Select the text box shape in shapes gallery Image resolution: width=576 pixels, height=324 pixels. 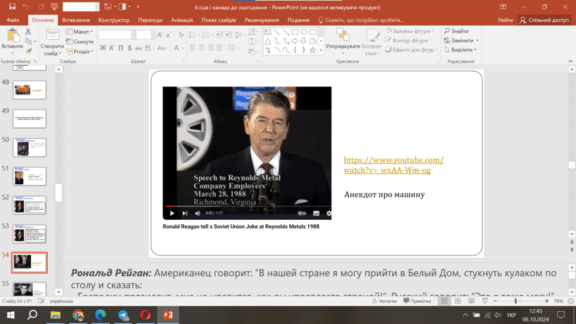tap(268, 32)
